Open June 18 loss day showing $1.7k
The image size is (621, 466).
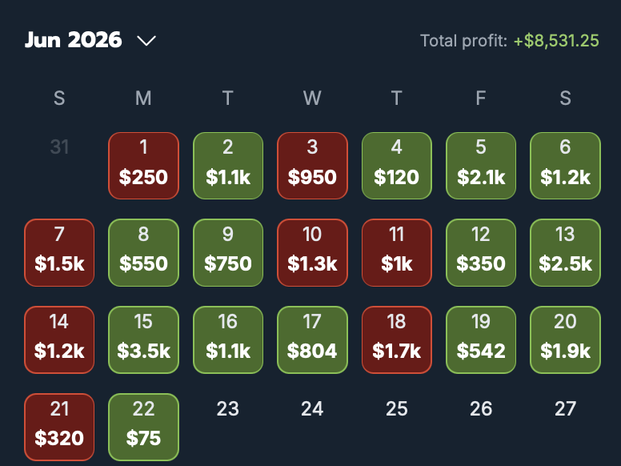tap(396, 340)
